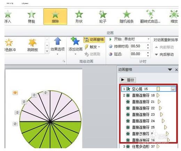Click the star icon of 直接连接符 24
Viewport: 181px width, 151px height.
coord(128,121)
